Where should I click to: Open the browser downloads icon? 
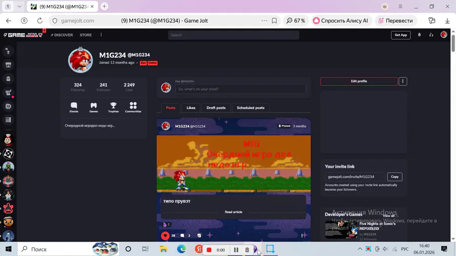coord(447,21)
